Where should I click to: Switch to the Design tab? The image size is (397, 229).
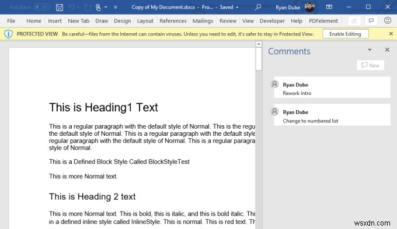pos(122,21)
